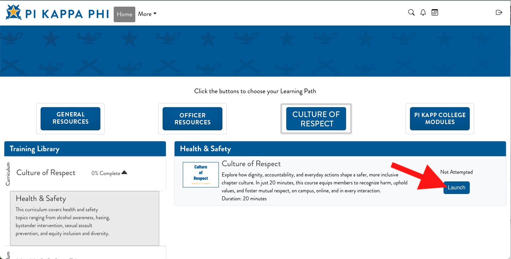Viewport: 511px width, 259px height.
Task: Choose the General Resources learning path
Action: click(x=70, y=118)
